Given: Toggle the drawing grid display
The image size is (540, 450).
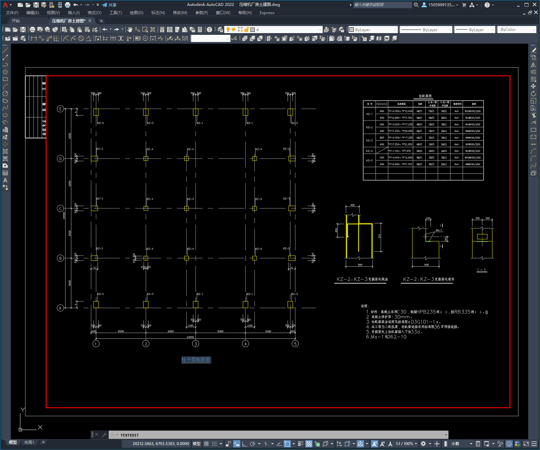Looking at the screenshot, I should coord(206,444).
